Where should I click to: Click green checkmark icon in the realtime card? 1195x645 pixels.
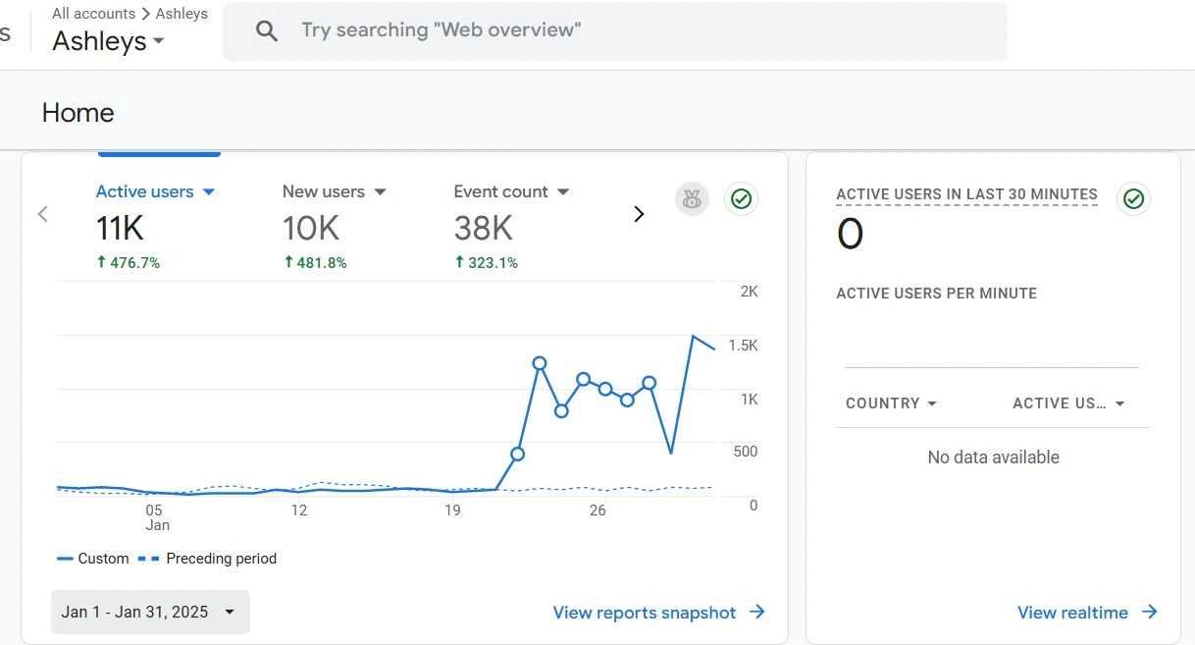pos(1133,199)
